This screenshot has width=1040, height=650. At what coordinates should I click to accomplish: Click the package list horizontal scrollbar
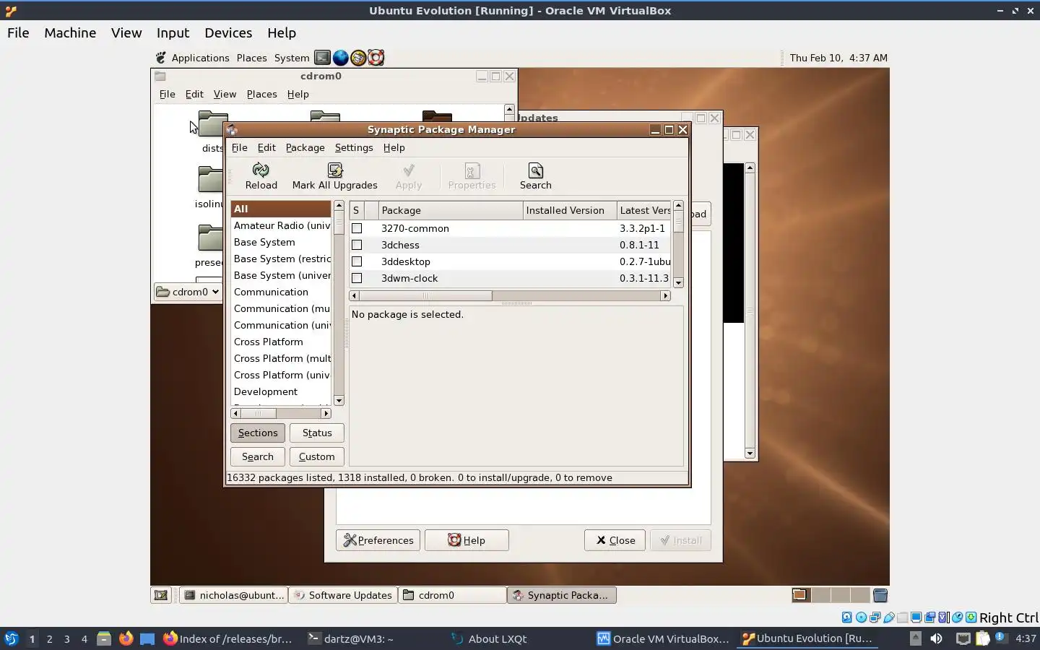pos(510,295)
